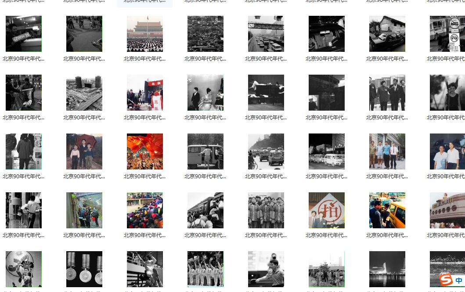Image resolution: width=465 pixels, height=292 pixels.
Task: Select the group of women in padded jackets photo
Action: (x=266, y=210)
